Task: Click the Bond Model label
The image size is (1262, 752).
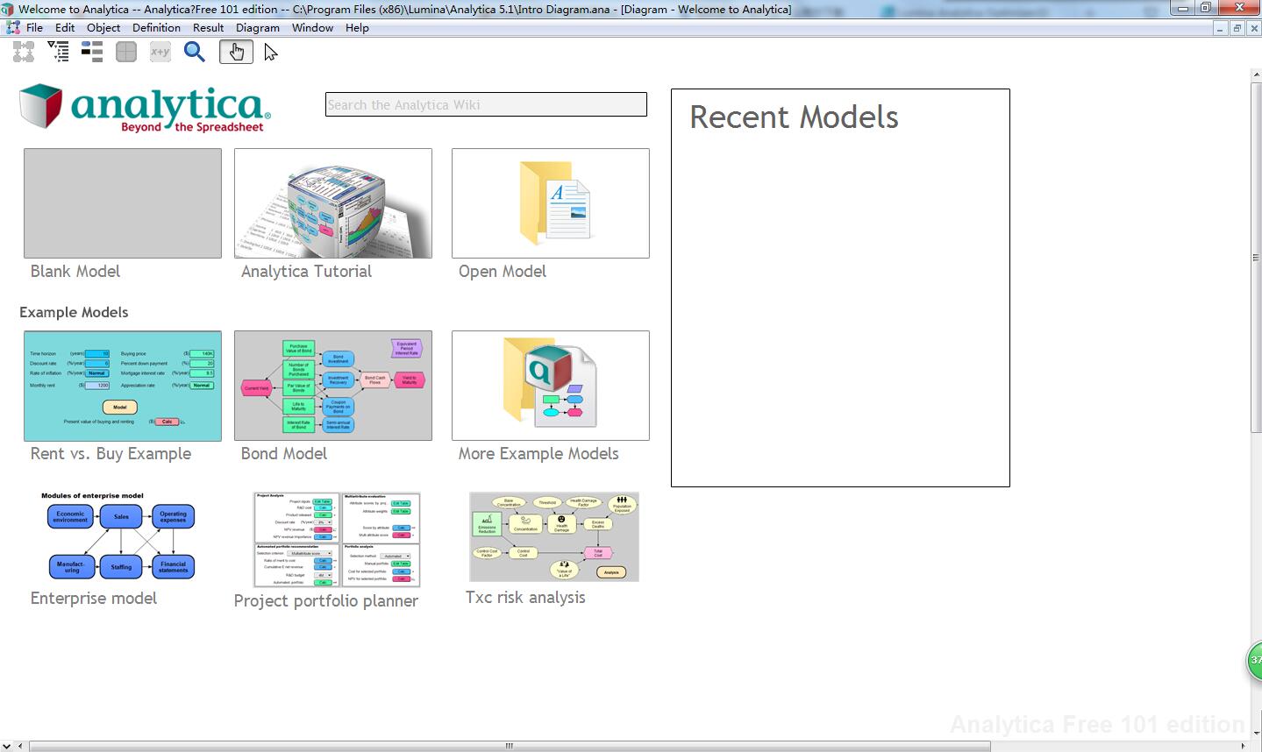Action: pos(284,454)
